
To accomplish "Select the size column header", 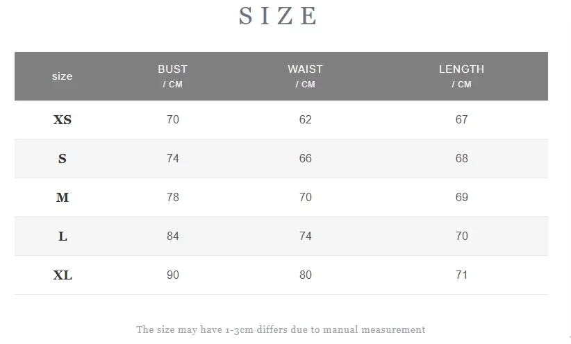I will pyautogui.click(x=63, y=76).
